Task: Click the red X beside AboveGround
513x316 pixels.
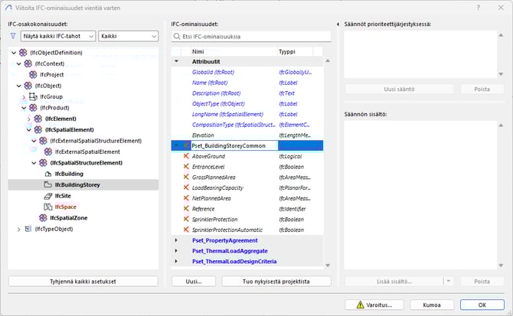Action: click(185, 155)
